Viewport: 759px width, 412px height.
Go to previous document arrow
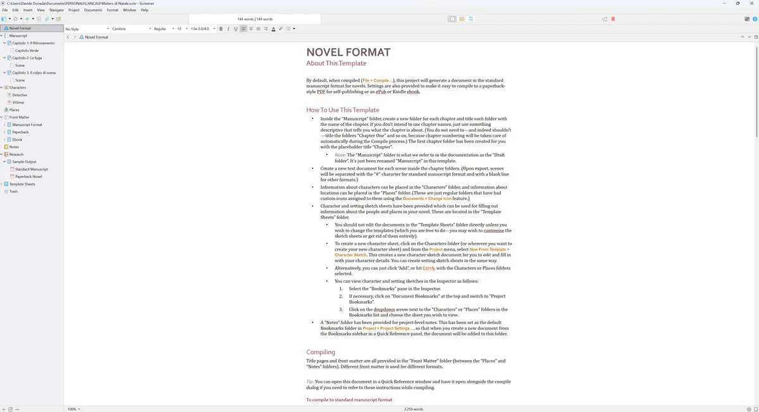[743, 37]
